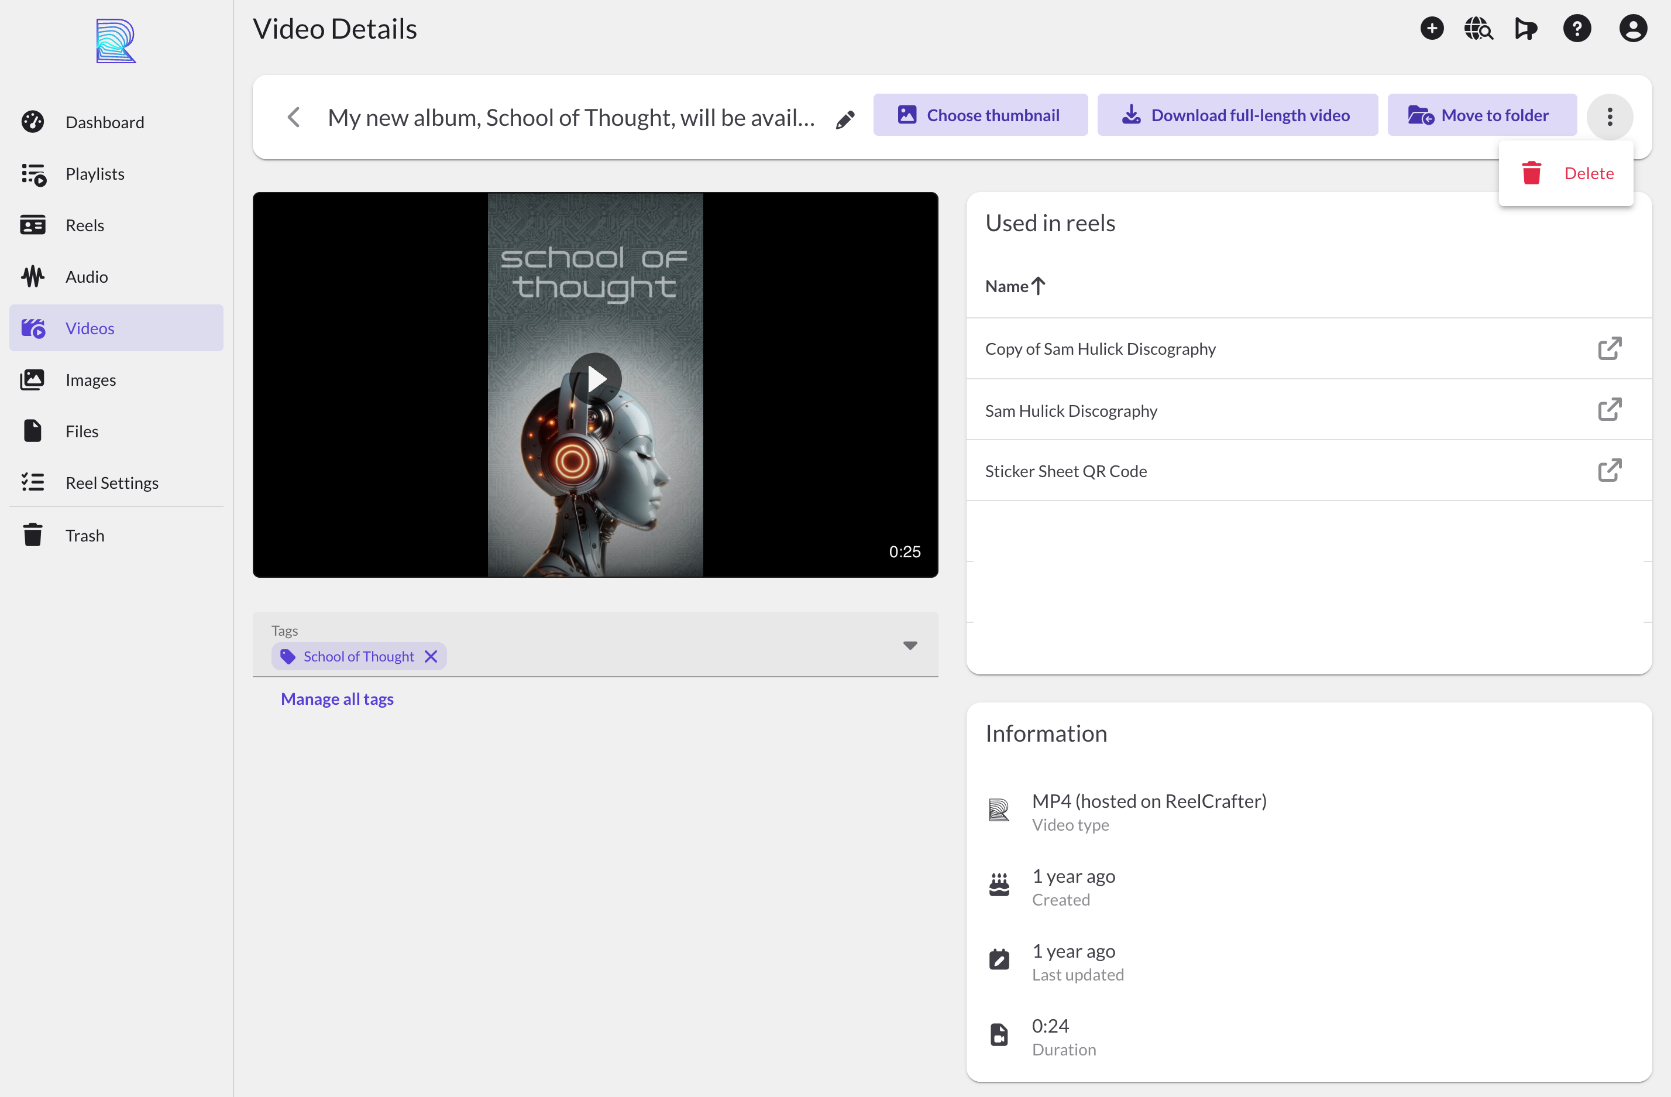Screen dimensions: 1671x1097
Task: Click the pencil icon to edit video title
Action: coord(845,119)
